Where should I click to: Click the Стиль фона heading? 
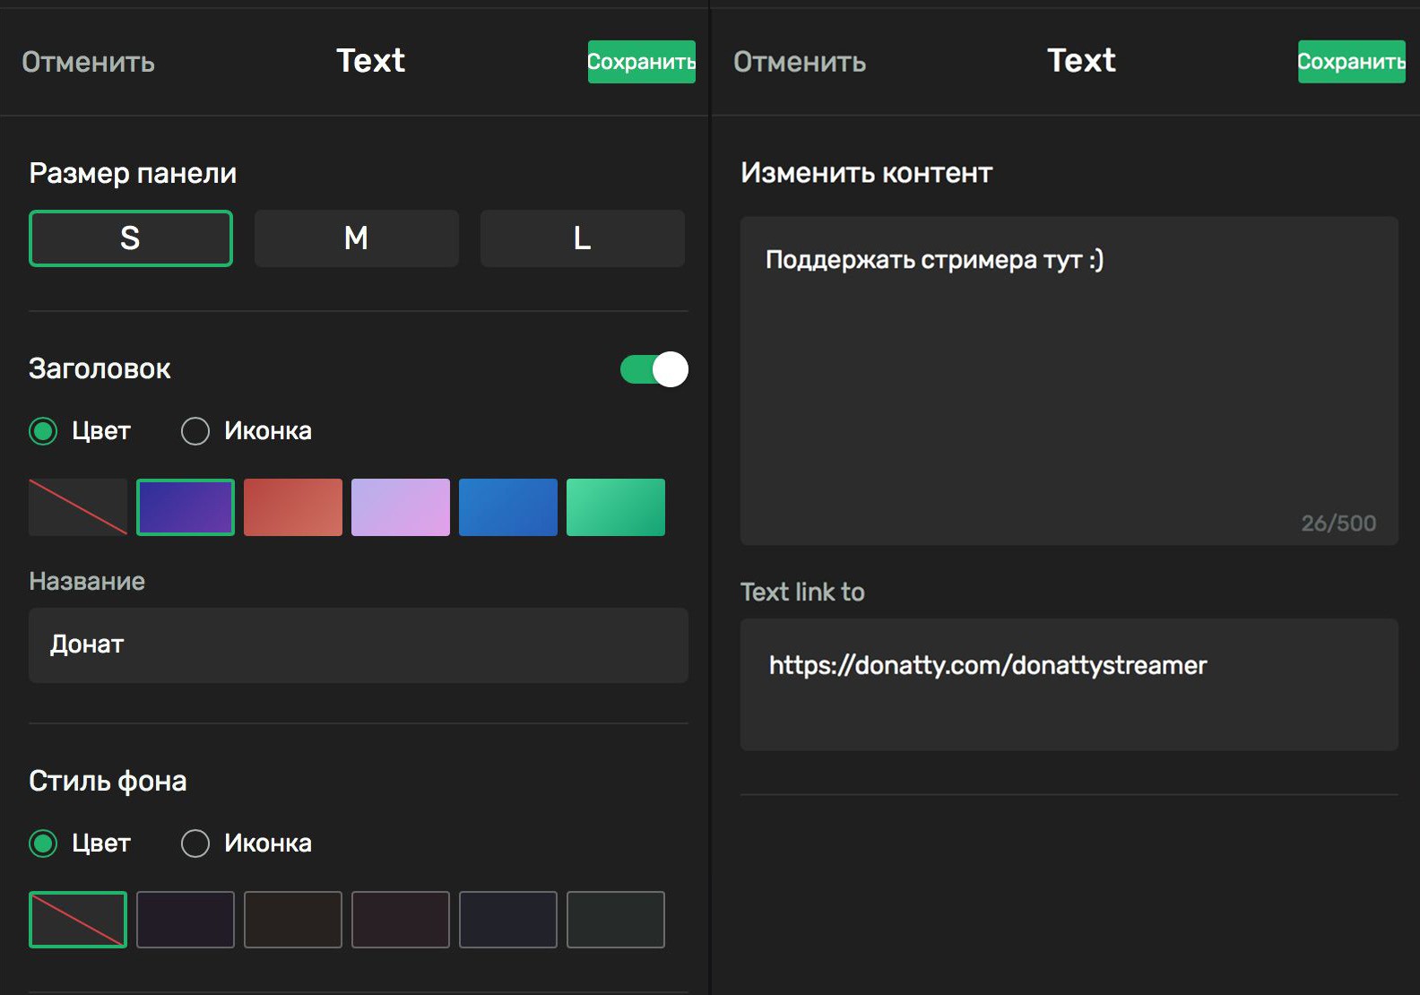click(x=108, y=781)
